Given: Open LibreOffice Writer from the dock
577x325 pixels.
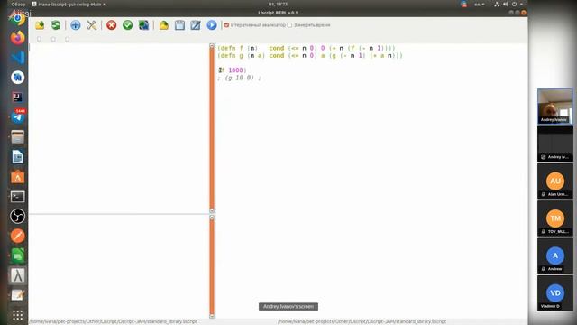Looking at the screenshot, I should tap(17, 157).
